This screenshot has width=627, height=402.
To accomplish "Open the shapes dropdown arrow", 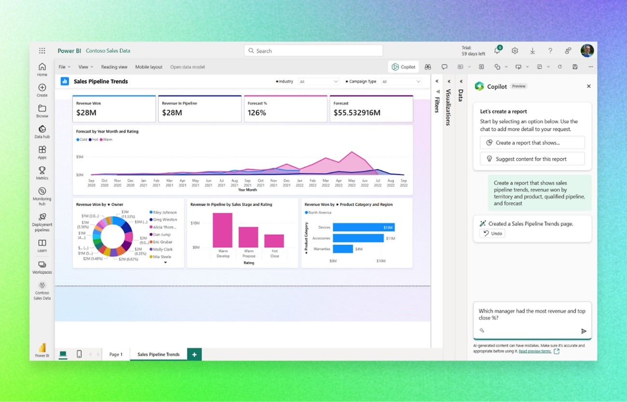I will [x=506, y=67].
